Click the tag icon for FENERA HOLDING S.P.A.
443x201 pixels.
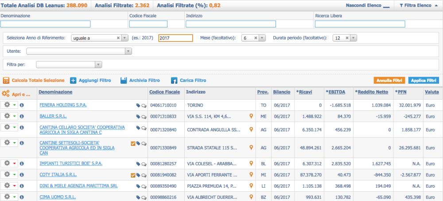pos(138,105)
